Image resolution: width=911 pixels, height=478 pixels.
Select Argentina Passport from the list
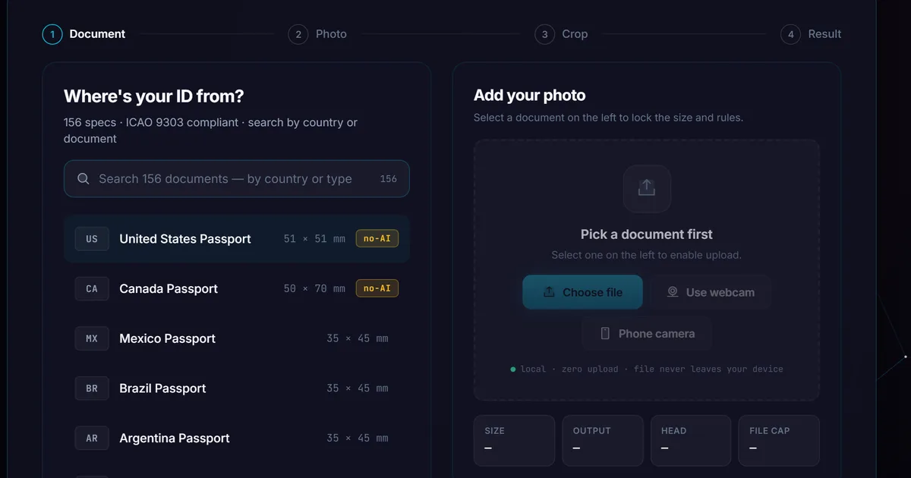pos(237,439)
